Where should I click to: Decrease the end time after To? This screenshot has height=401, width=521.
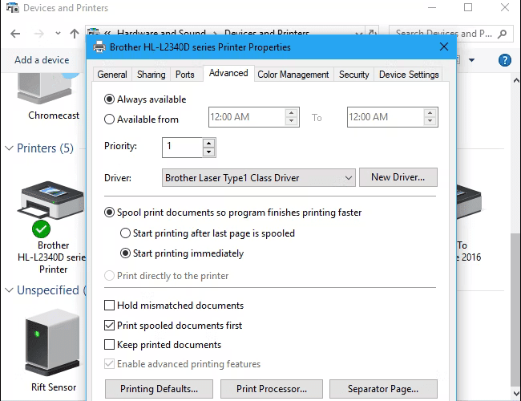coord(430,121)
